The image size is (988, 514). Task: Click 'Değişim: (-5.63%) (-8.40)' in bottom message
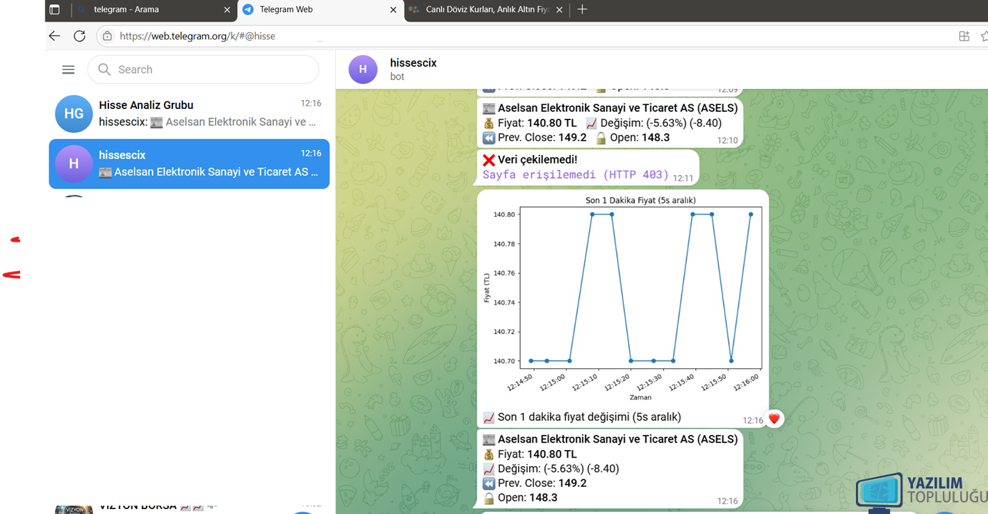pyautogui.click(x=558, y=469)
